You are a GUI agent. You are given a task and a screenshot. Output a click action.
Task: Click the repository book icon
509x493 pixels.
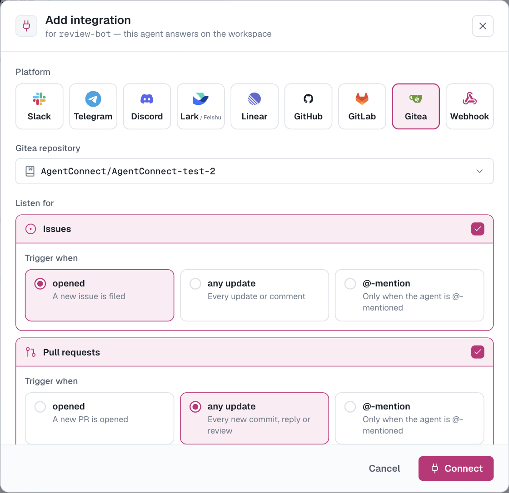click(30, 171)
